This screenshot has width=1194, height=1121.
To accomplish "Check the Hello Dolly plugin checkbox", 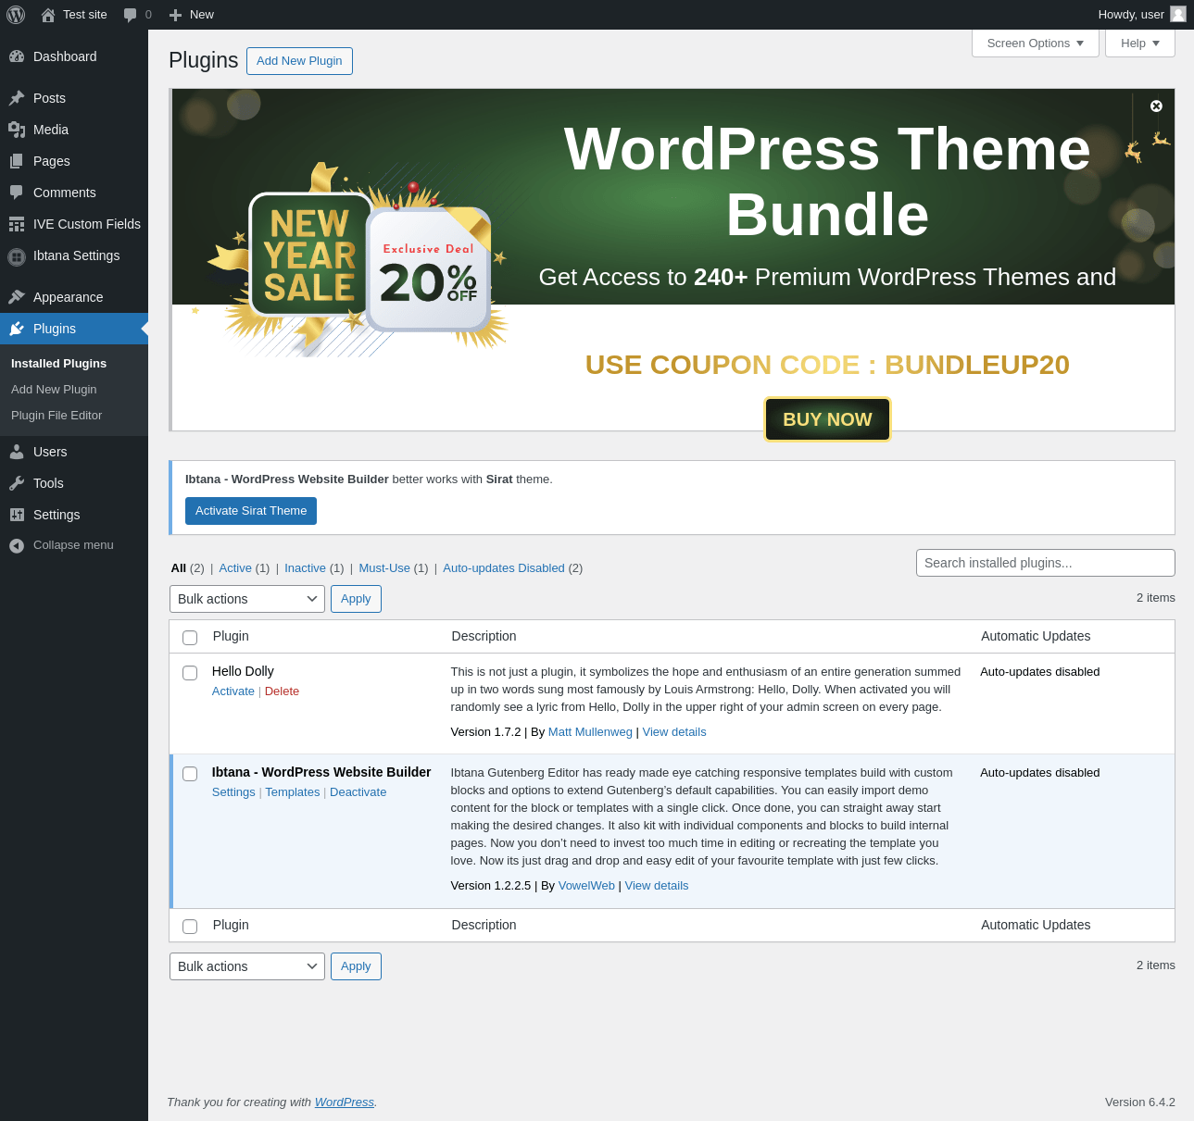I will pyautogui.click(x=190, y=673).
